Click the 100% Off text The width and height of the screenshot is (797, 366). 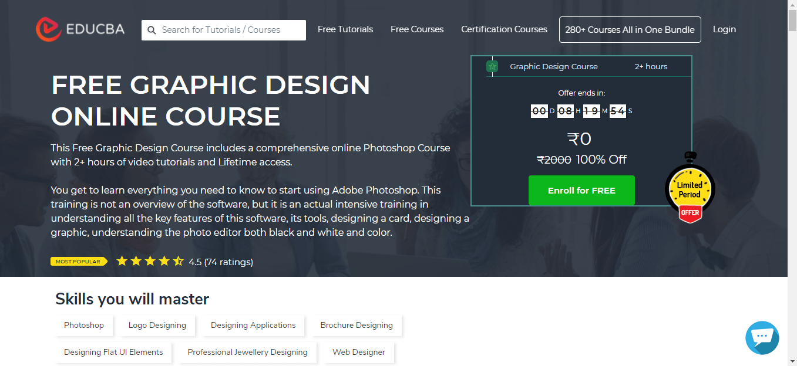(601, 160)
